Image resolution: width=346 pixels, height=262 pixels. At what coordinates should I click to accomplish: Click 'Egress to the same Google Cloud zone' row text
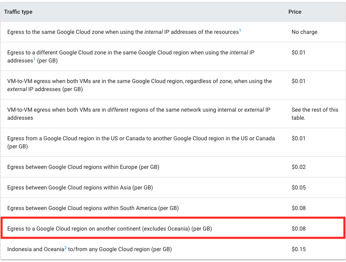point(124,32)
